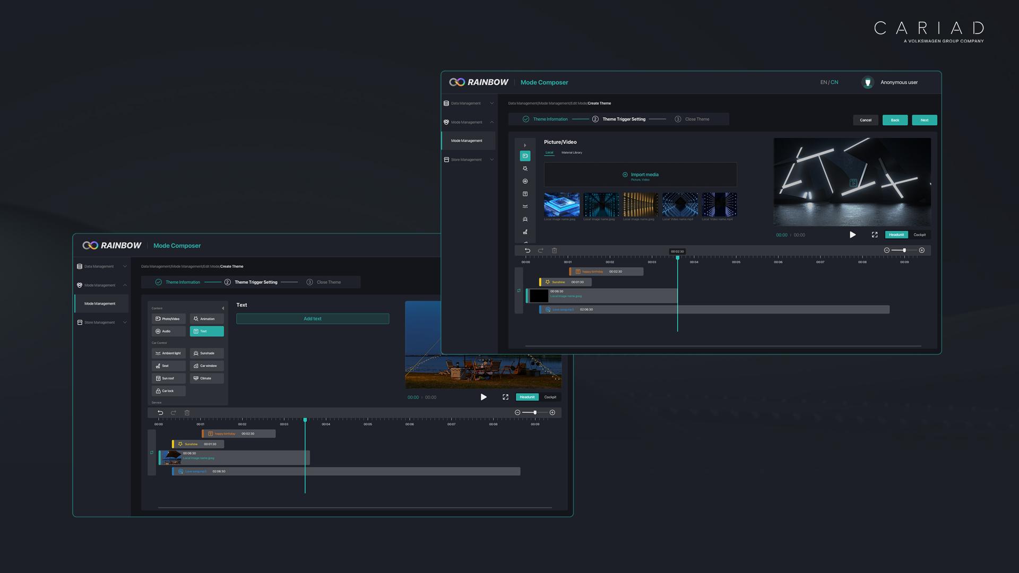Switch to Cockpit view under the campsite preview
The height and width of the screenshot is (573, 1019).
point(550,397)
